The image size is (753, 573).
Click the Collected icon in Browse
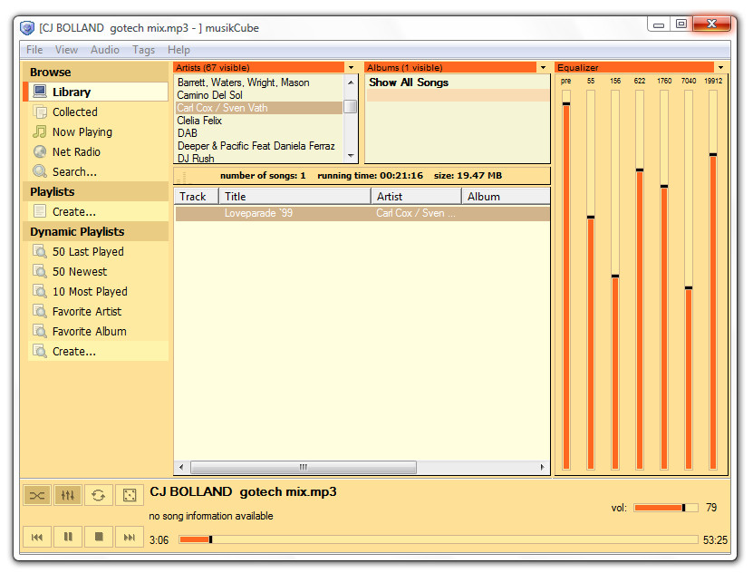point(39,112)
